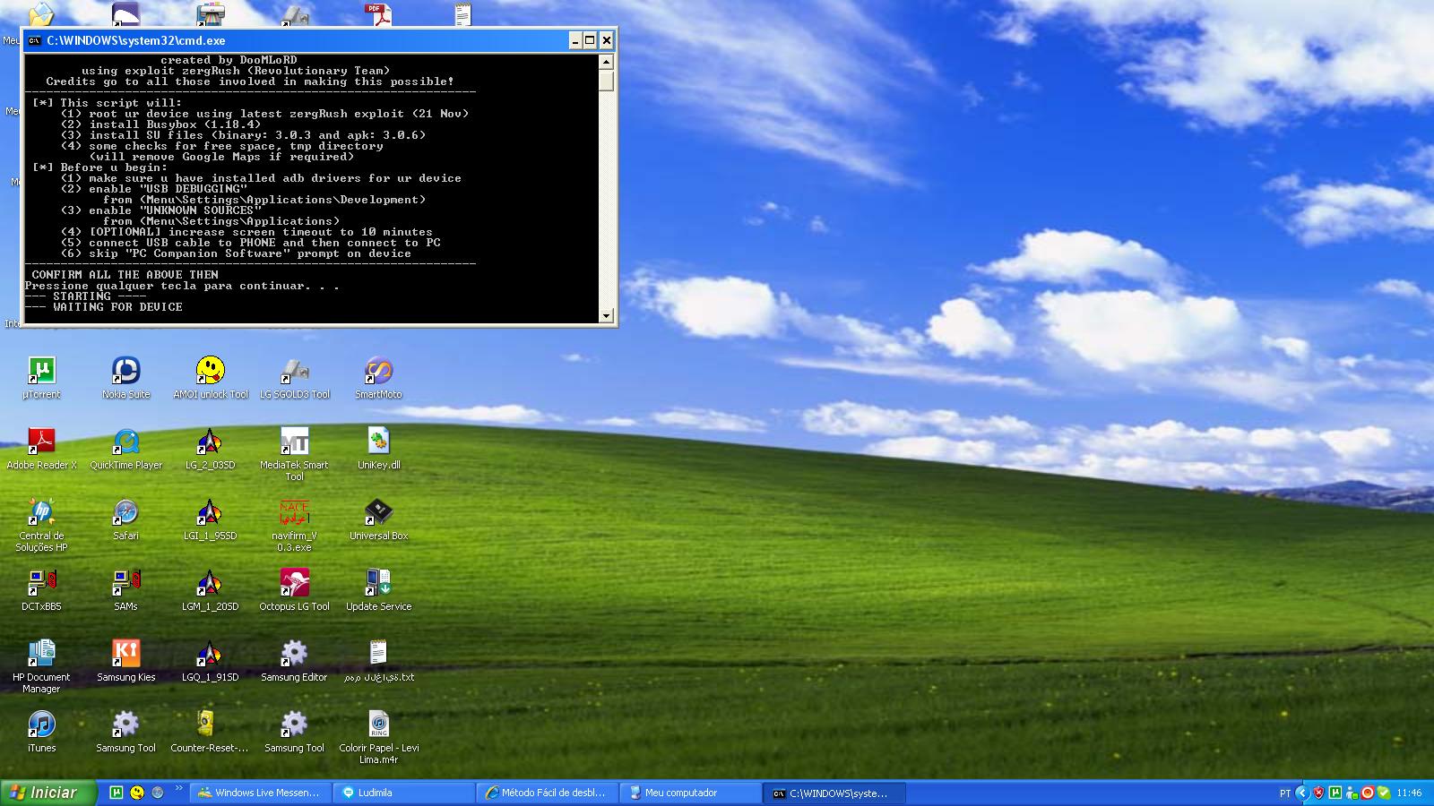Open the SmartMoto desktop shortcut
Viewport: 1434px width, 806px height.
click(378, 377)
